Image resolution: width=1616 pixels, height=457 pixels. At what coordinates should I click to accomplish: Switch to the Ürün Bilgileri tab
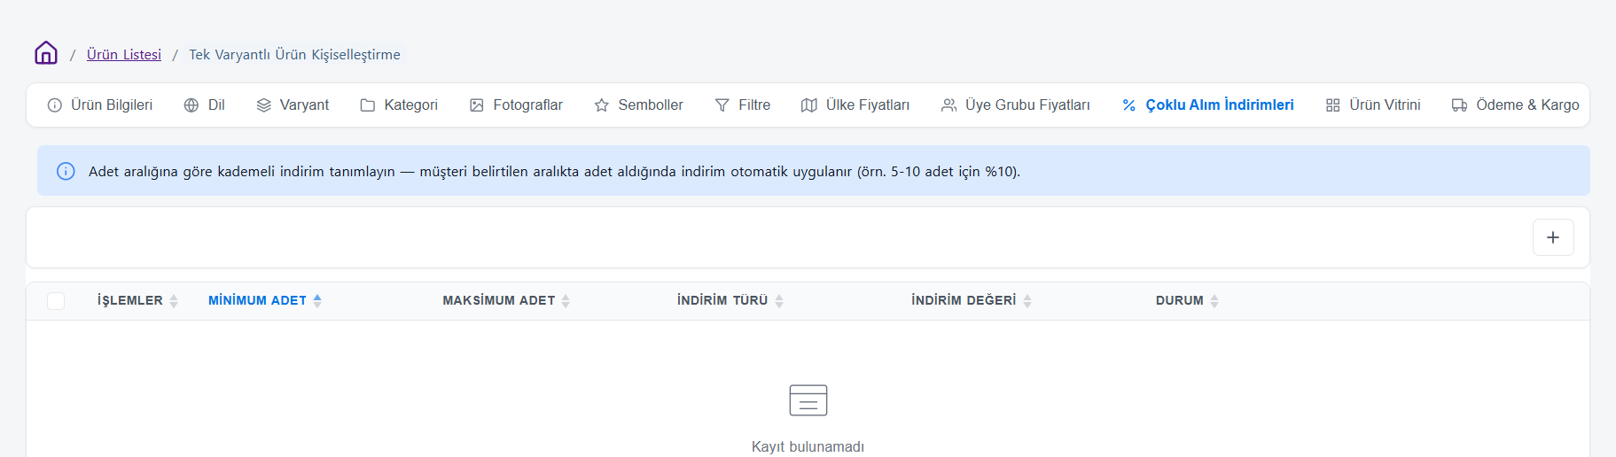[x=100, y=105]
